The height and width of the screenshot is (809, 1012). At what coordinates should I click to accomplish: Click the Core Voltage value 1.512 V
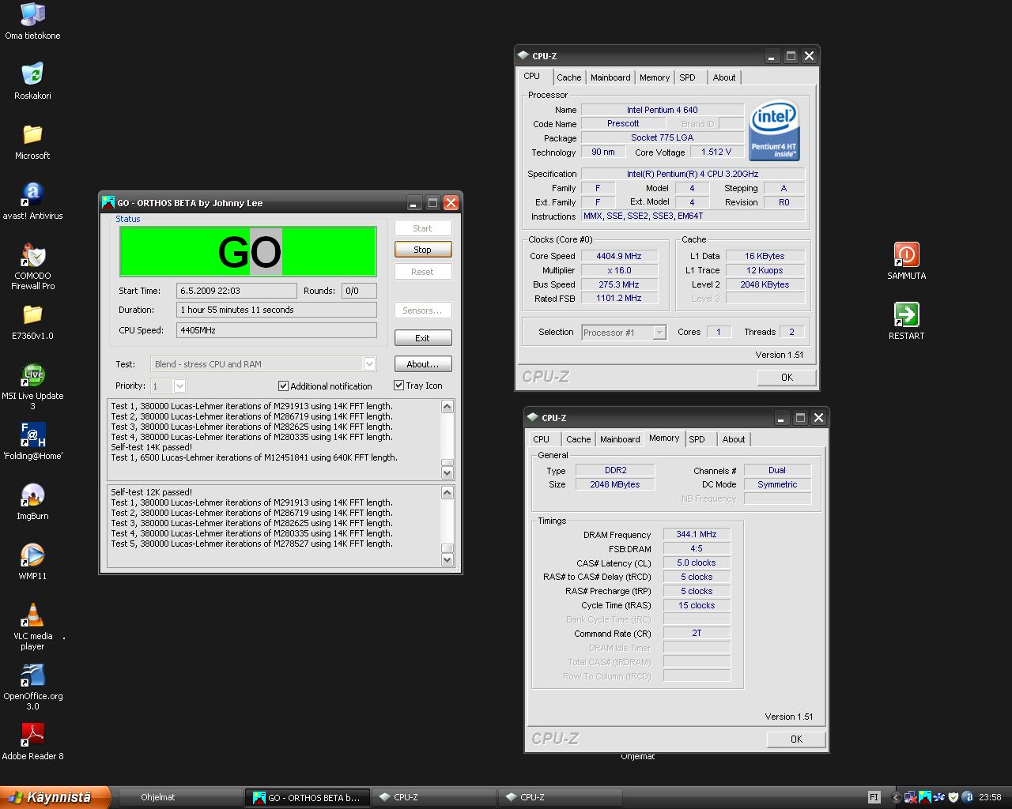(716, 152)
